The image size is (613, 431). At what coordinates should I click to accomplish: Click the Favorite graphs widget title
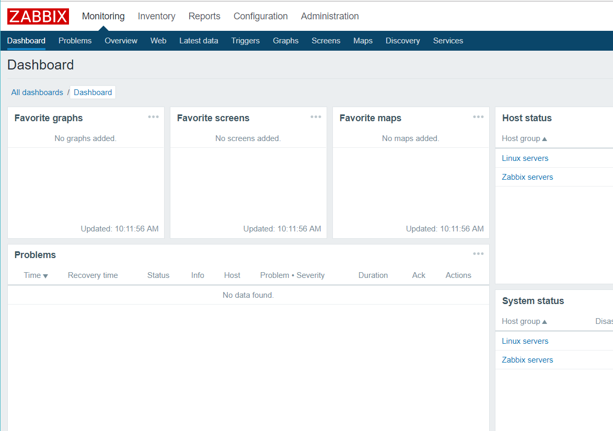click(x=49, y=118)
